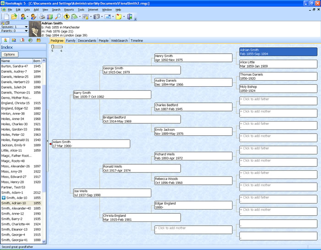Open the Lists menu
321x250 pixels.
tap(27, 10)
